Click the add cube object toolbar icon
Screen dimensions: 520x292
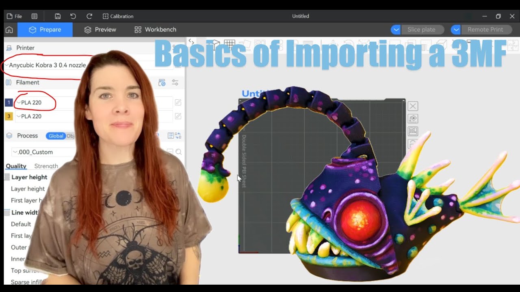click(215, 44)
